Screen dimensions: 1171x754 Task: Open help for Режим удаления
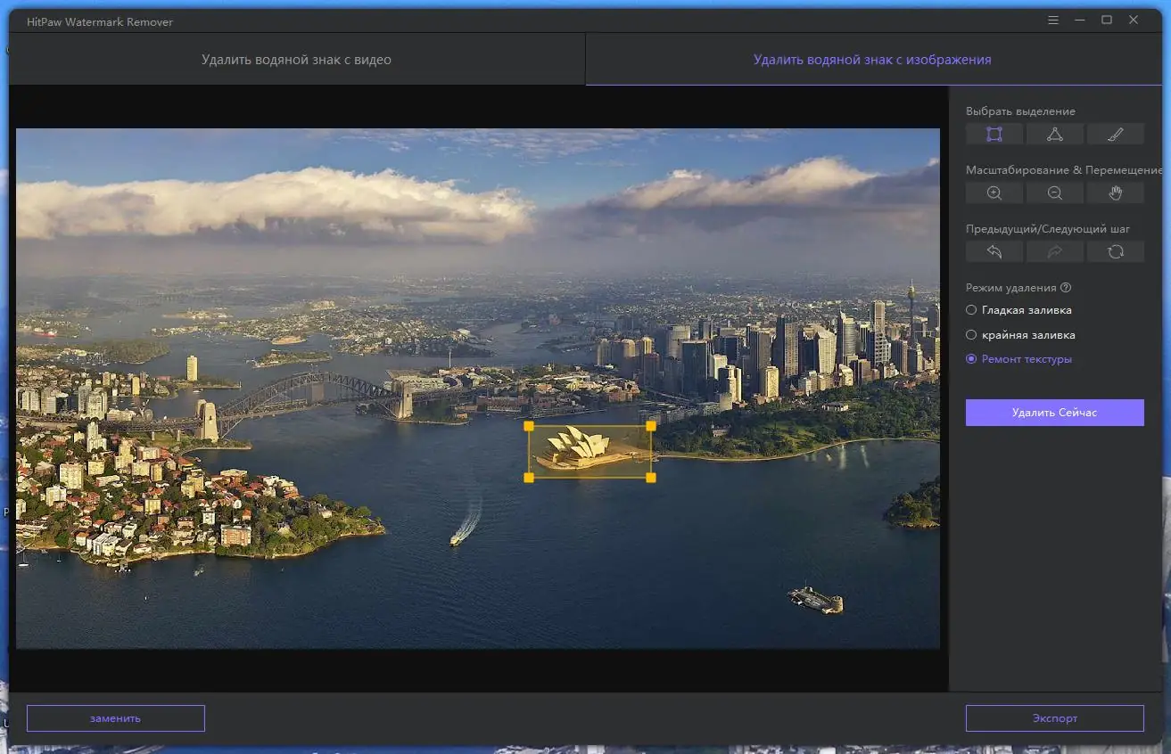click(x=1066, y=288)
